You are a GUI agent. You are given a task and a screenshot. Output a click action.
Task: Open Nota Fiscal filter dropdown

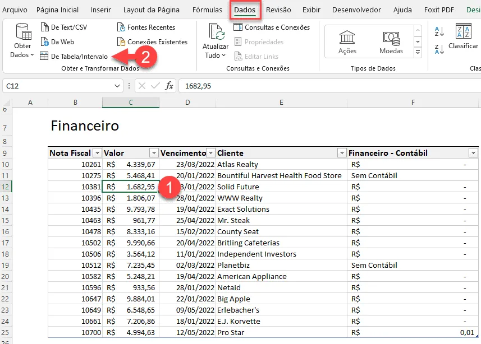pos(97,153)
